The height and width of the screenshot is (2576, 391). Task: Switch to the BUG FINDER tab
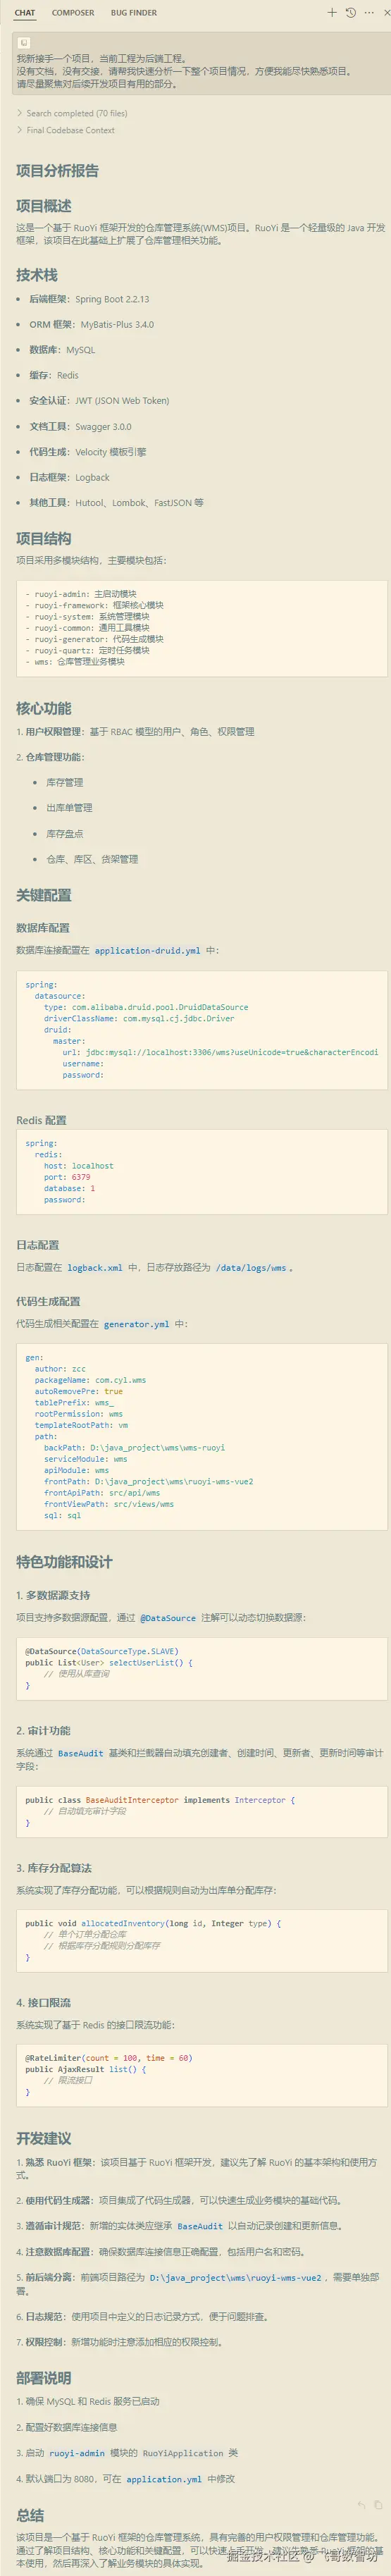(x=134, y=13)
